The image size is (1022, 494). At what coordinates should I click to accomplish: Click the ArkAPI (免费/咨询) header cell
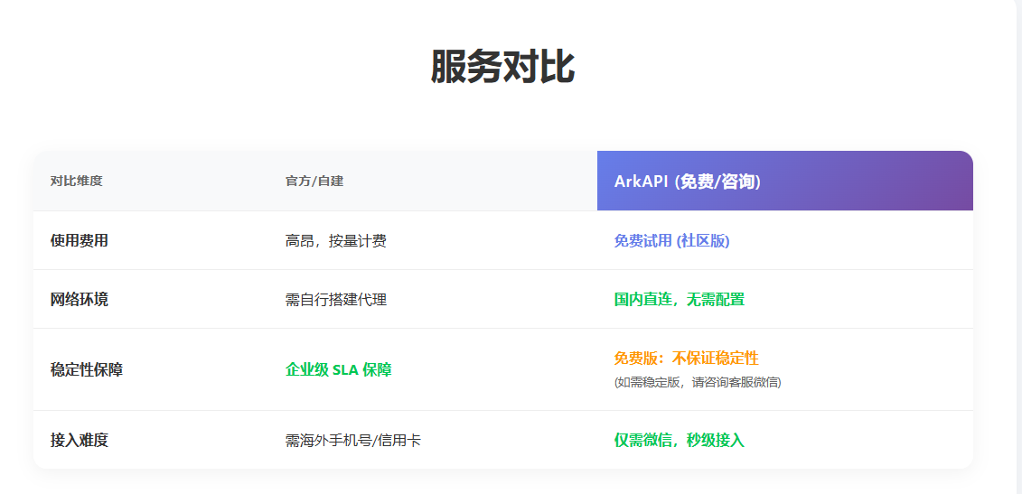[x=784, y=182]
